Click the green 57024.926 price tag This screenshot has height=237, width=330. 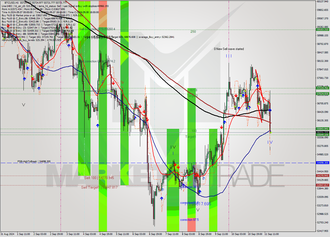point(322,94)
